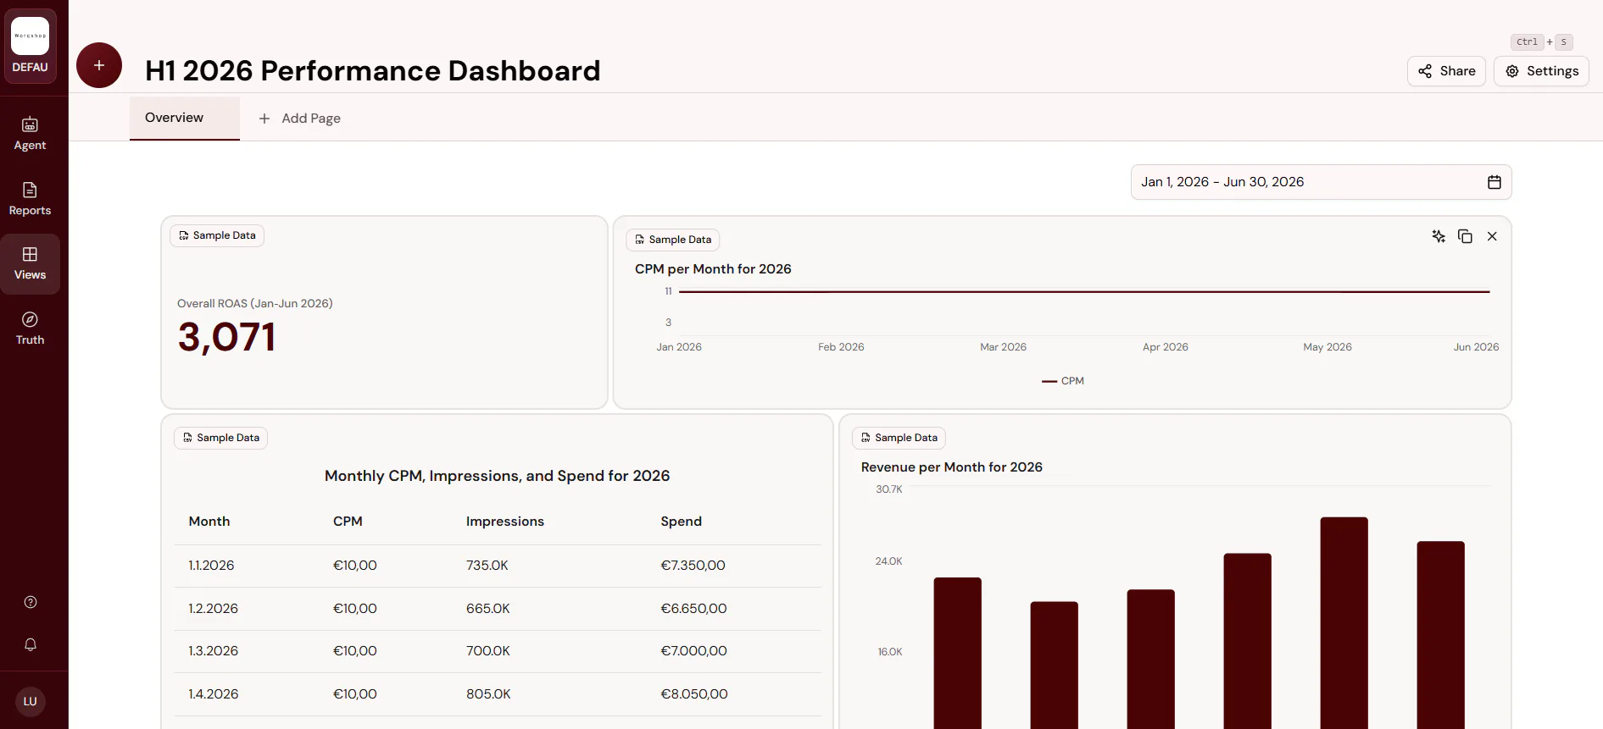Open the Jan 1 – Jun 30 date range field
The height and width of the screenshot is (729, 1603).
point(1321,182)
